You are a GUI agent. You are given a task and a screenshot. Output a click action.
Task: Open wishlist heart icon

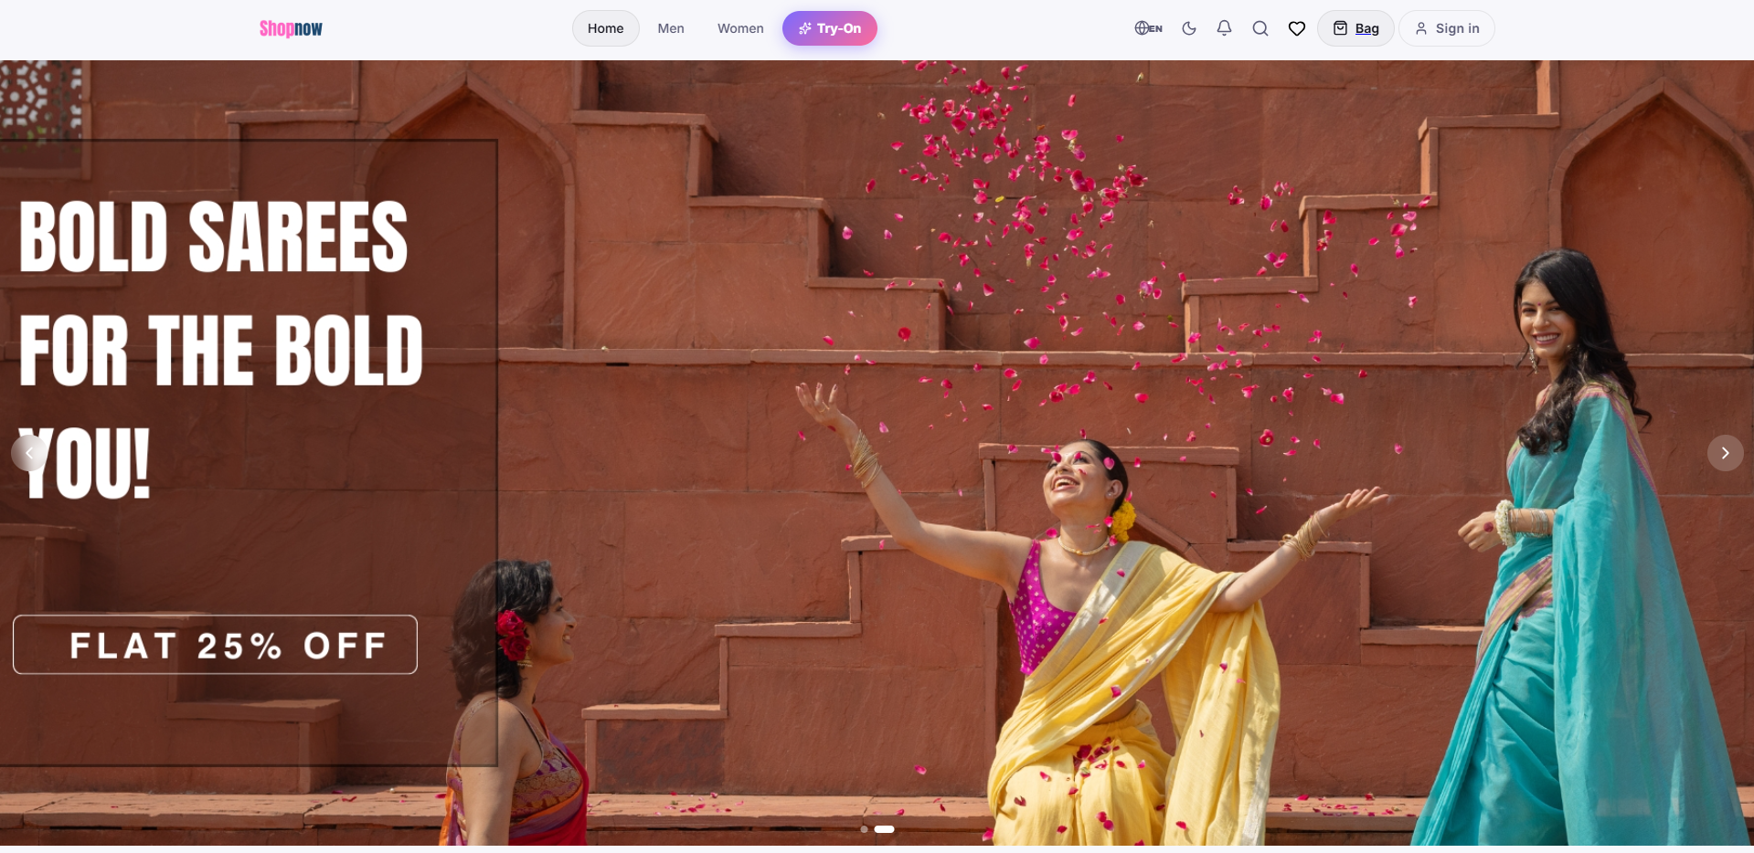pos(1296,28)
